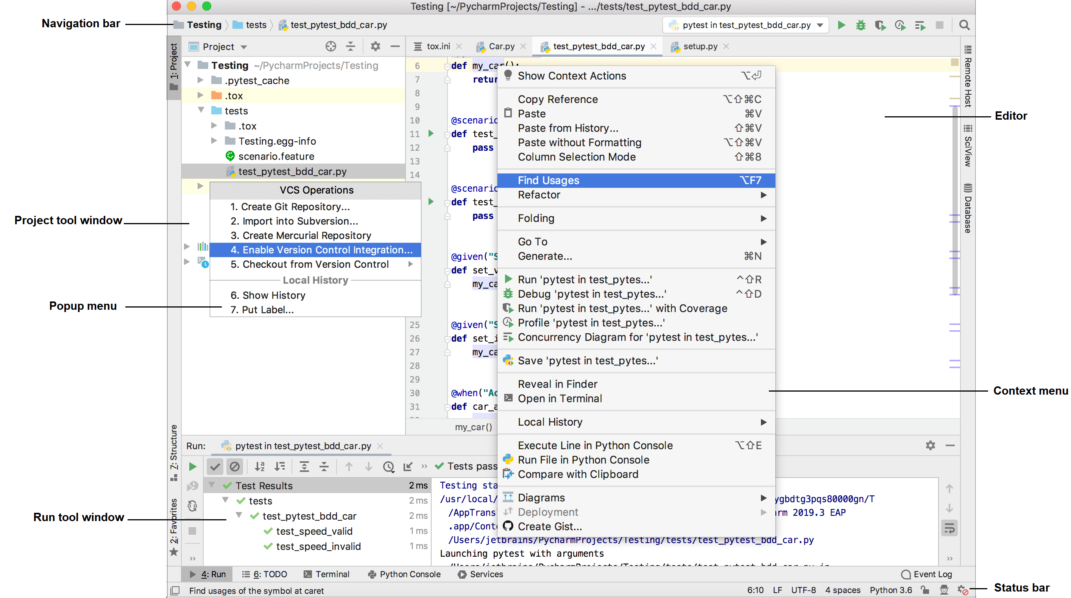Open Checkout from Version Control submenu
This screenshot has width=1071, height=598.
coord(315,264)
